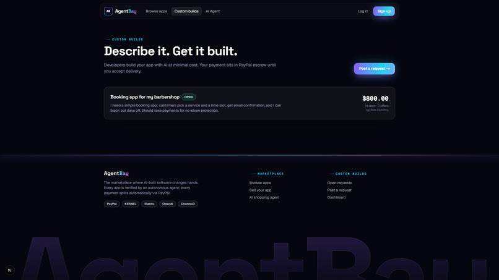Click the Log in link
The image size is (499, 280).
(x=363, y=11)
